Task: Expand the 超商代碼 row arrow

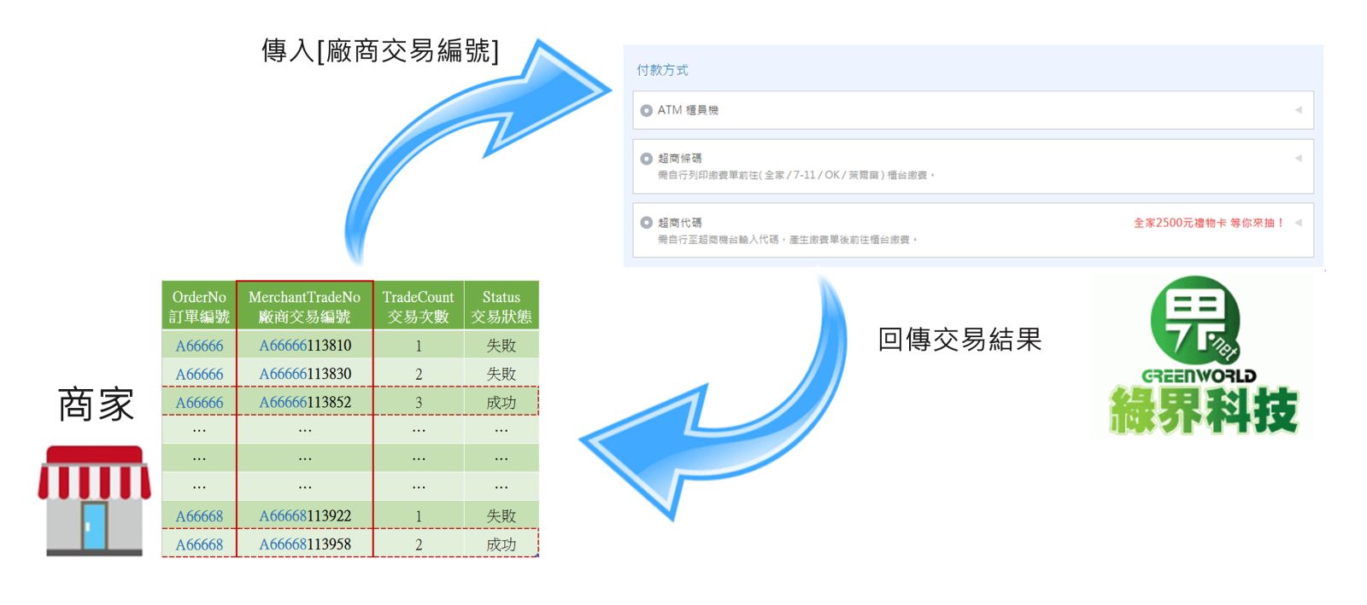Action: click(x=1299, y=223)
